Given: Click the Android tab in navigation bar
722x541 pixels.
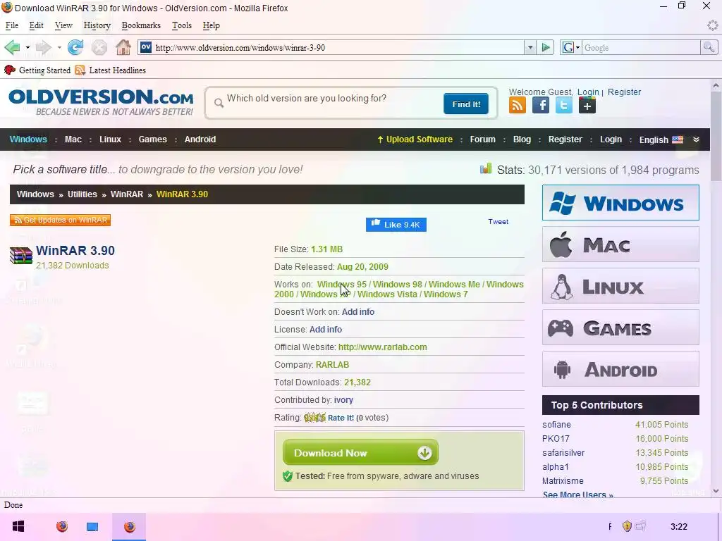Looking at the screenshot, I should (200, 139).
